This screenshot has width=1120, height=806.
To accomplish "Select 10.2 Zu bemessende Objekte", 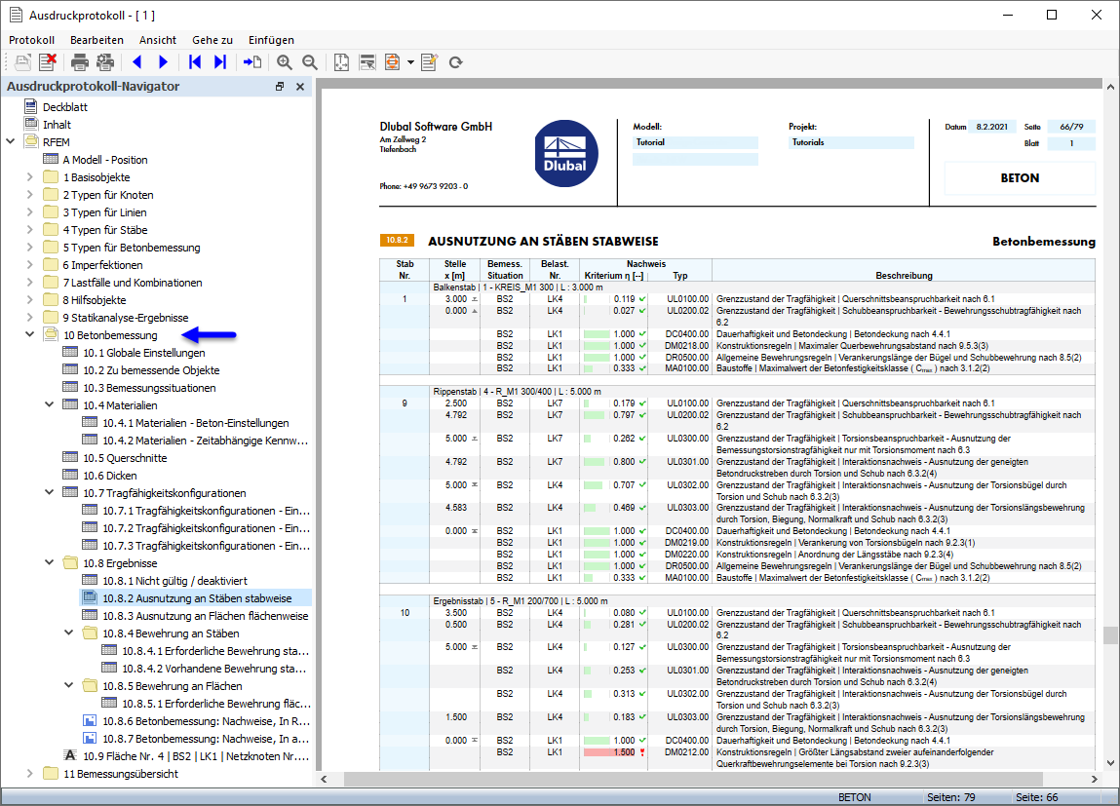I will point(151,370).
